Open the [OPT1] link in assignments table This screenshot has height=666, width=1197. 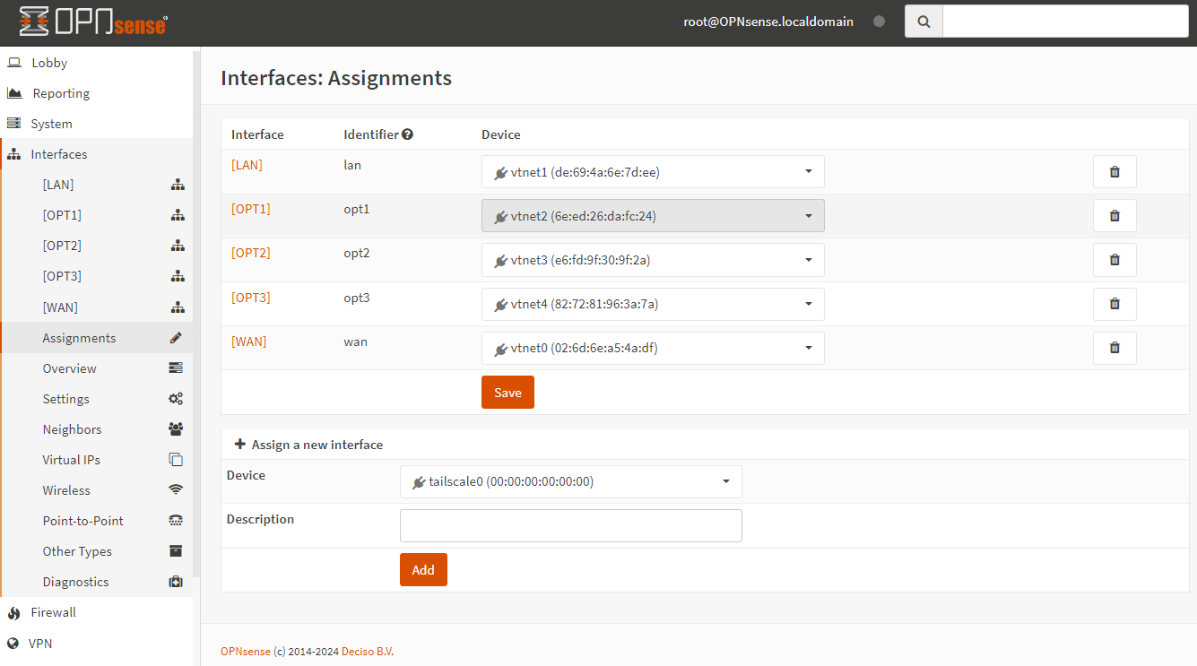point(250,209)
